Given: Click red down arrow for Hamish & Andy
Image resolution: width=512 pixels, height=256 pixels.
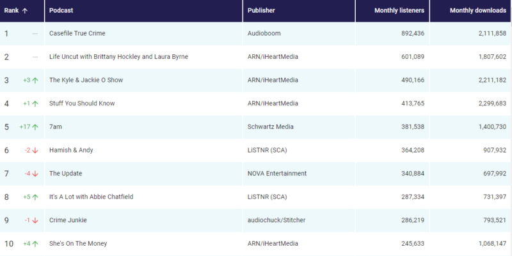Looking at the screenshot, I should point(35,150).
